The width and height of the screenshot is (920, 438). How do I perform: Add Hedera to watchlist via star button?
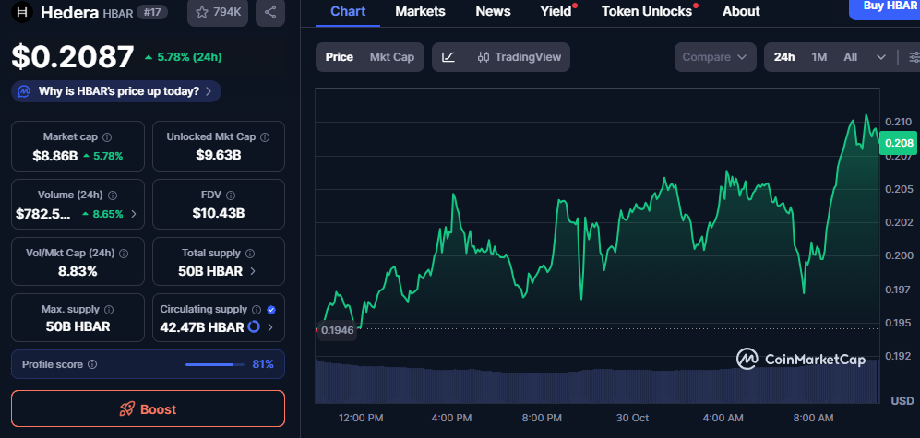point(217,12)
